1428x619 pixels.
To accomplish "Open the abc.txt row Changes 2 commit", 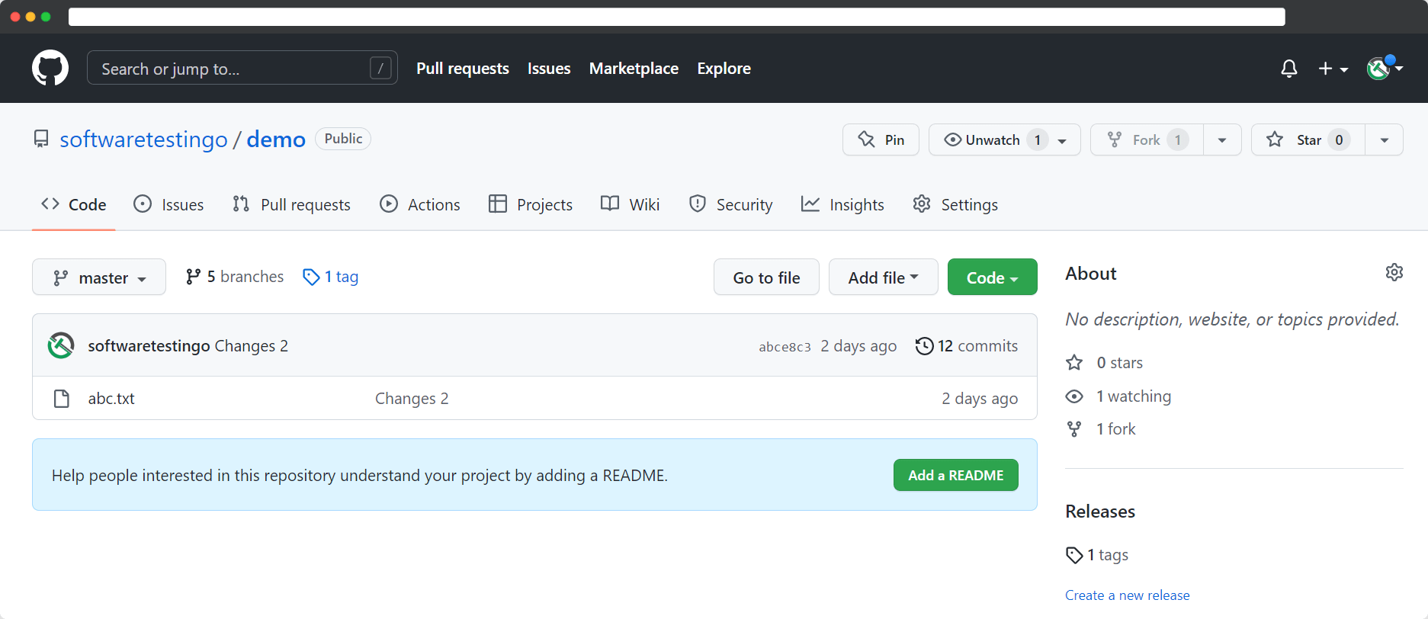I will tap(412, 399).
